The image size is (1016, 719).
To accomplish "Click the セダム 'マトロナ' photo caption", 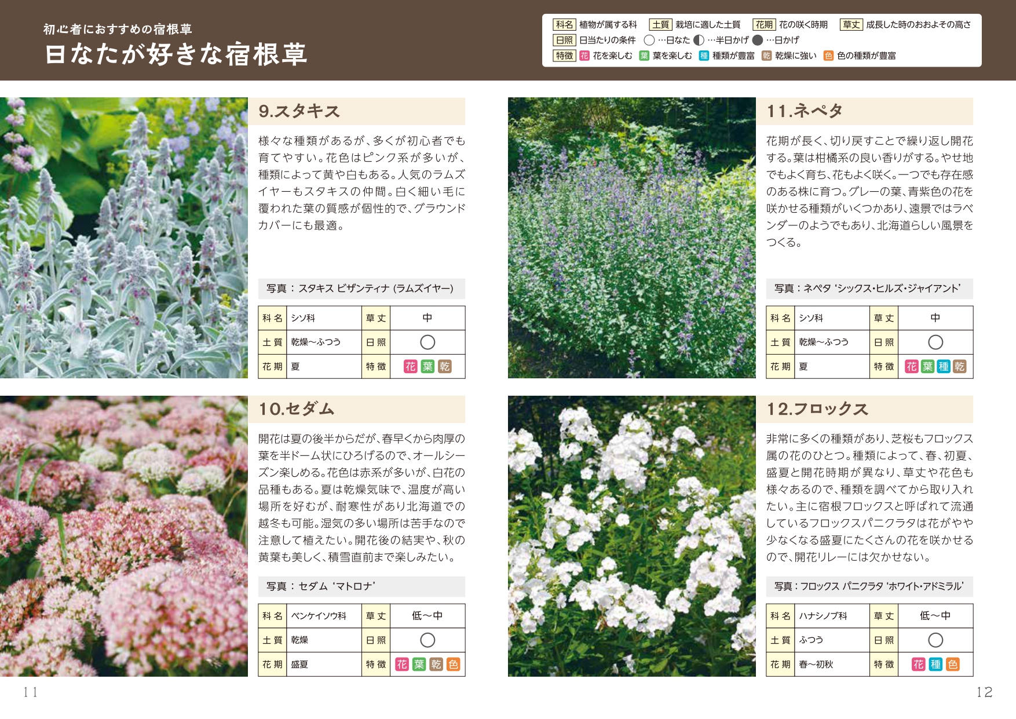I will click(321, 586).
